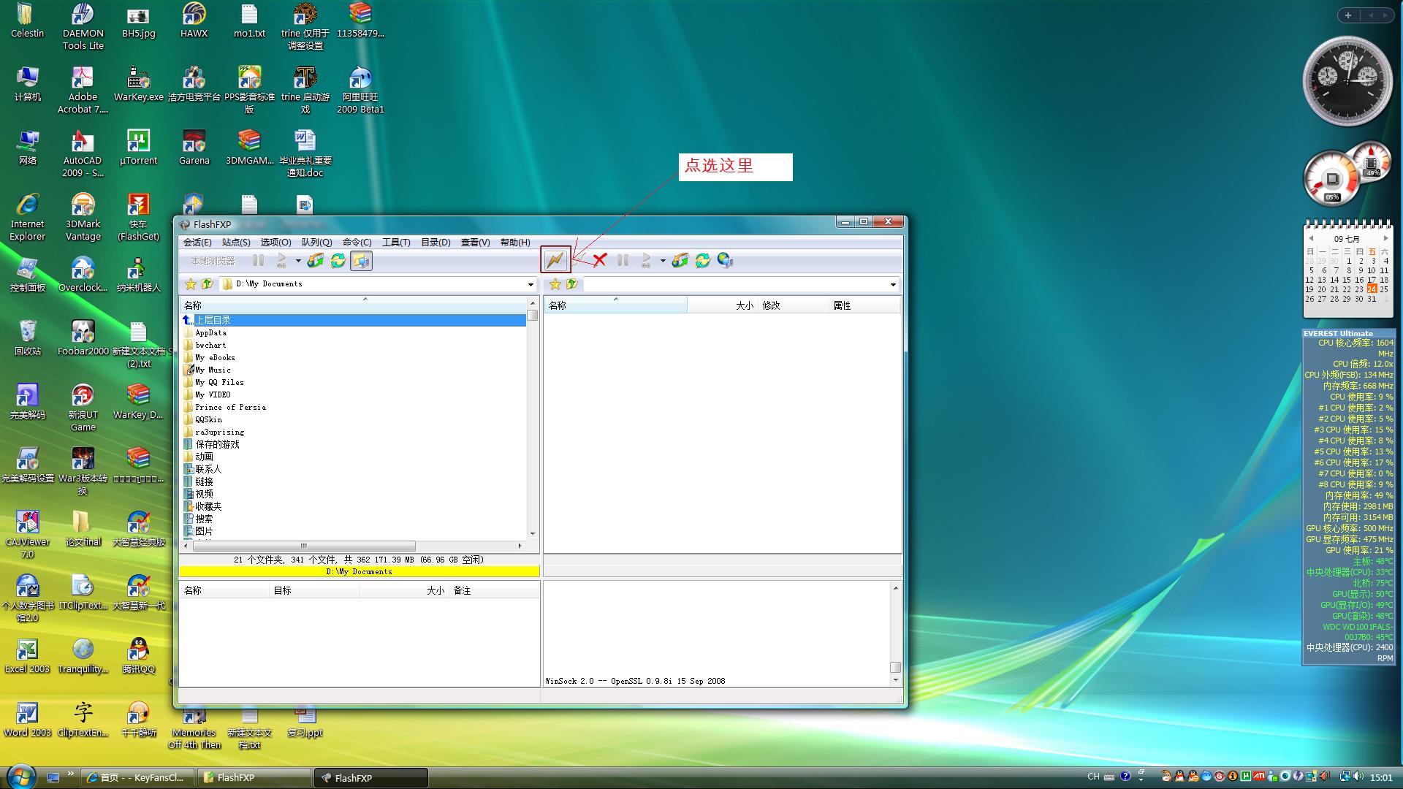This screenshot has height=789, width=1403.
Task: Click the transfer queue play icon in remote toolbar
Action: point(646,260)
